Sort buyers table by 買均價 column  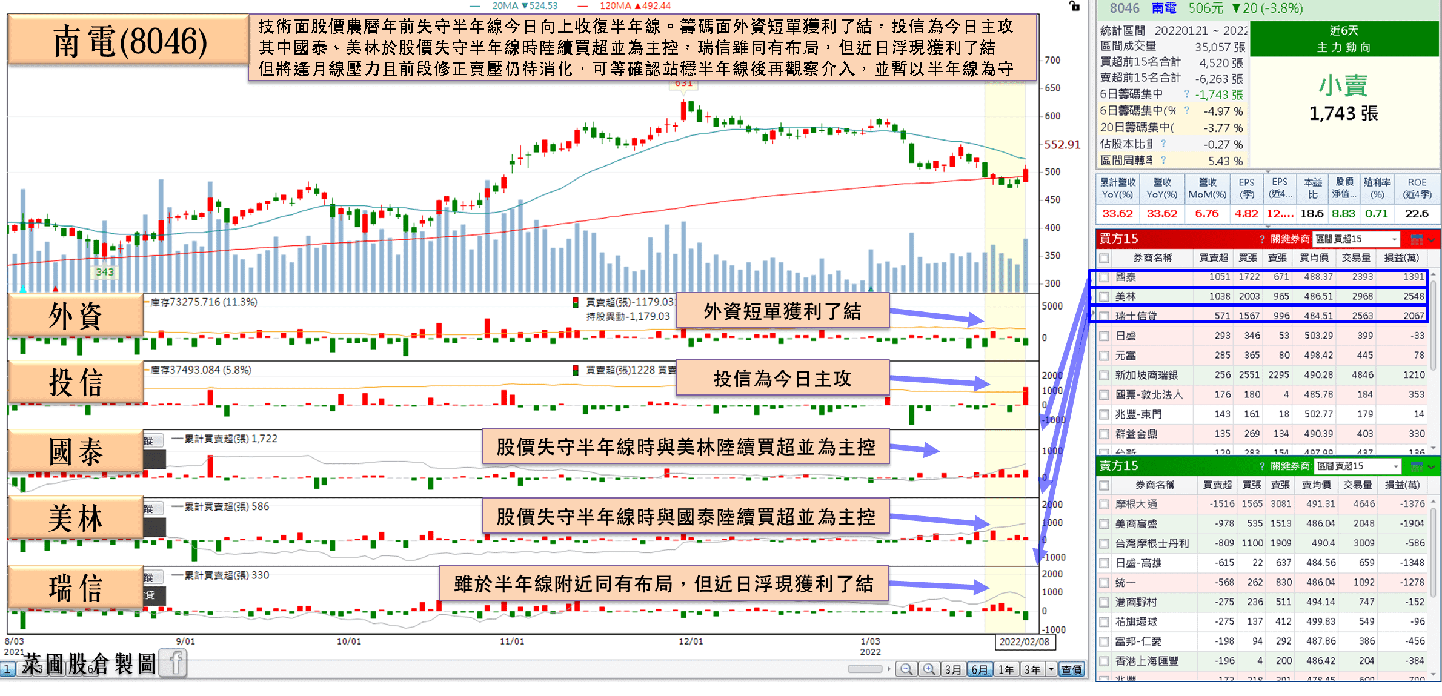pyautogui.click(x=1314, y=258)
